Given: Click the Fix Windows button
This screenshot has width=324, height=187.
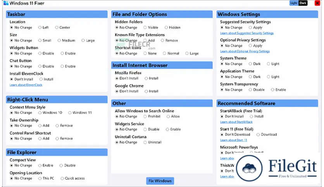Looking at the screenshot, I should coord(160,181).
